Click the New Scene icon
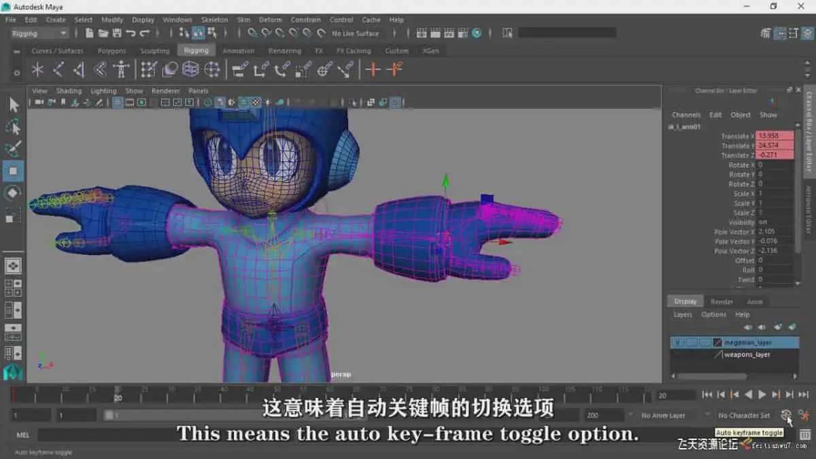The width and height of the screenshot is (816, 459). [x=89, y=33]
